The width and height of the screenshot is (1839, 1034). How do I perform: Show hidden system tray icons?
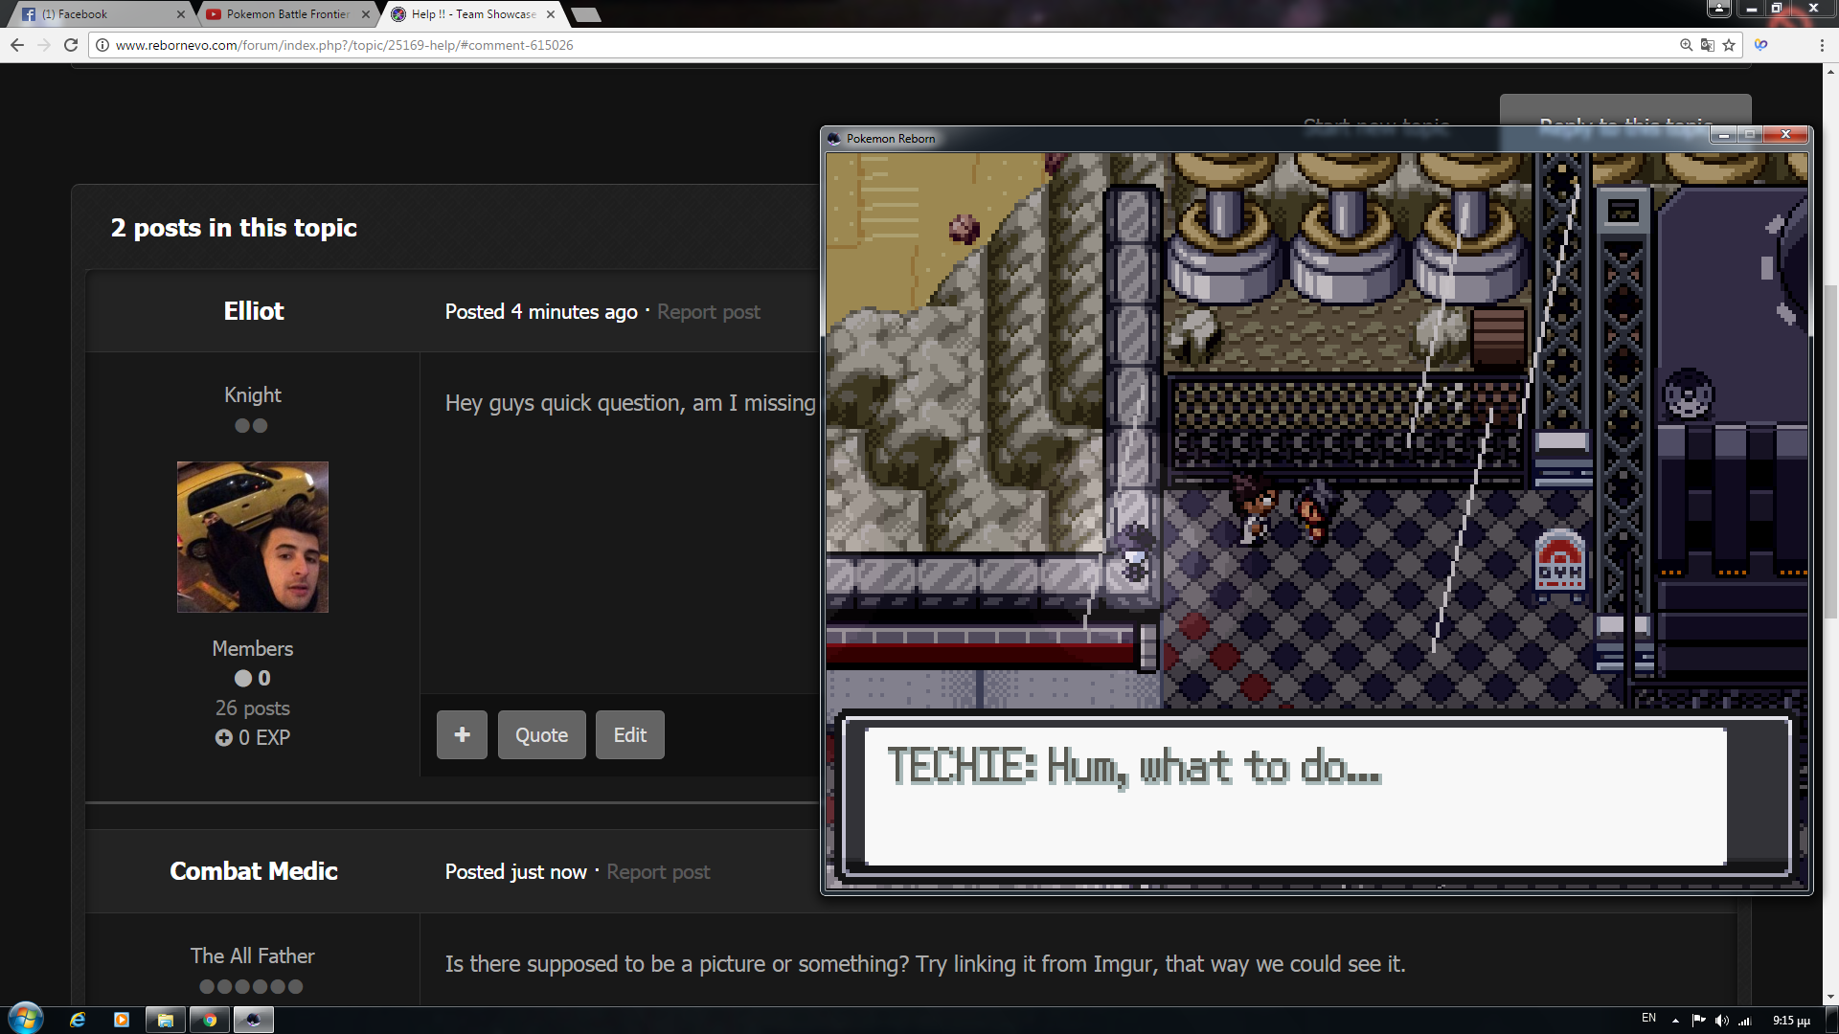point(1675,1021)
